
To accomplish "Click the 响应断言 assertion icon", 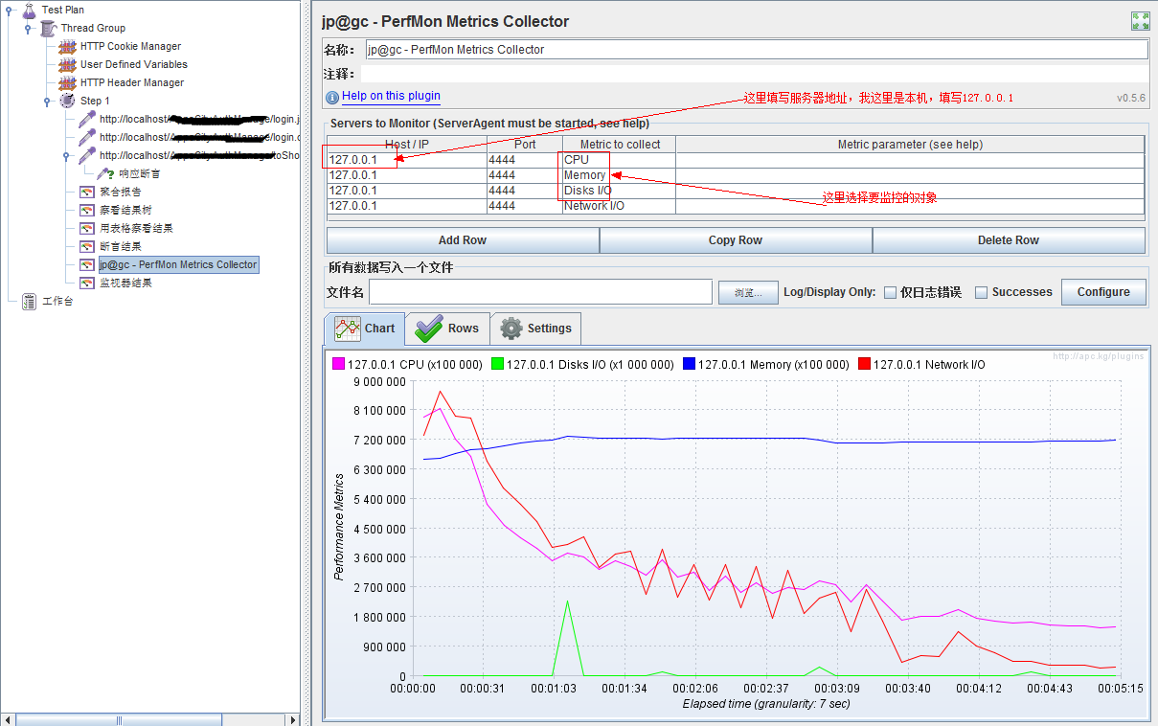I will 105,173.
